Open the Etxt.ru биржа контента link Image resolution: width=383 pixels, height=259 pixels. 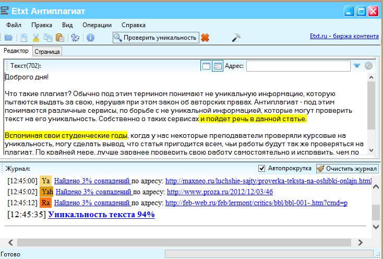(344, 37)
